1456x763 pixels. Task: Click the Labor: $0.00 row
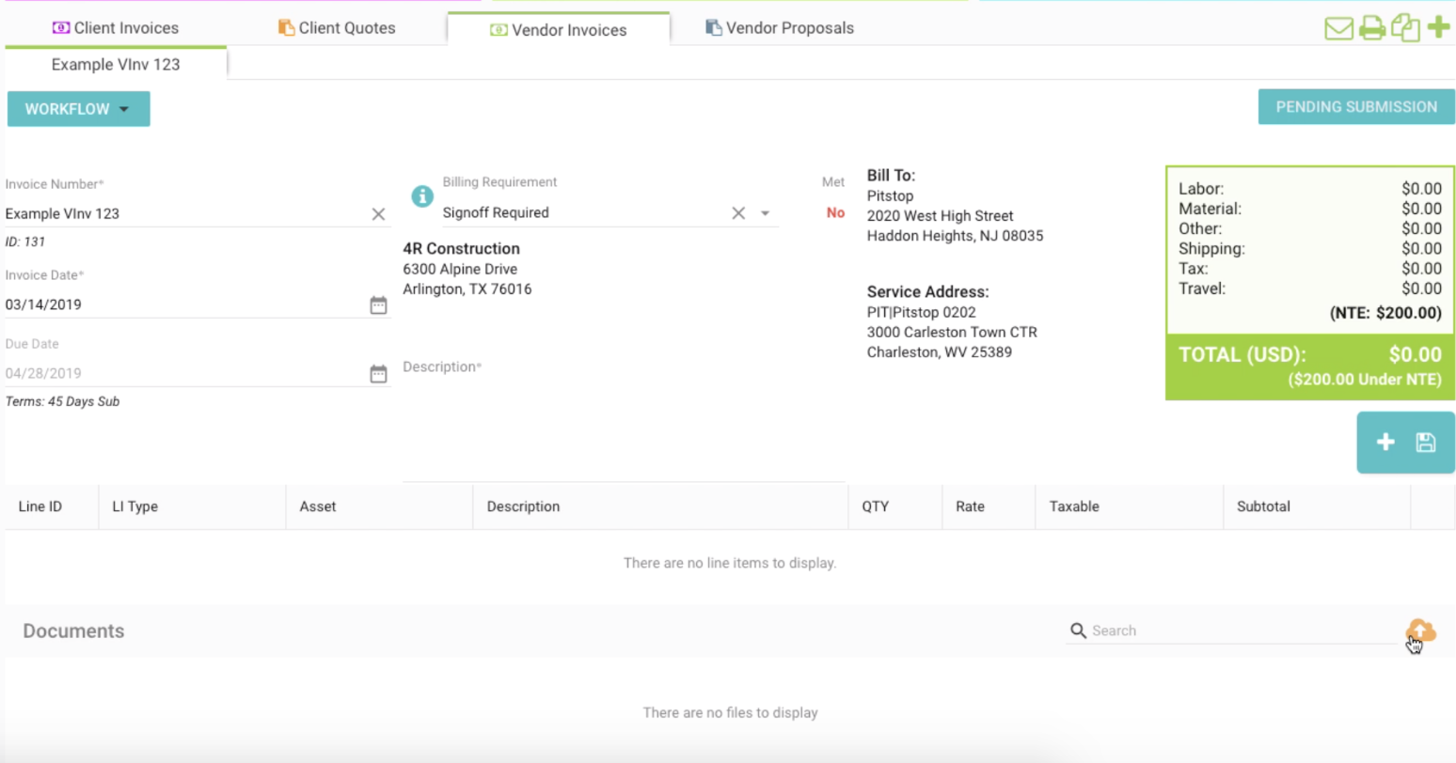1310,189
